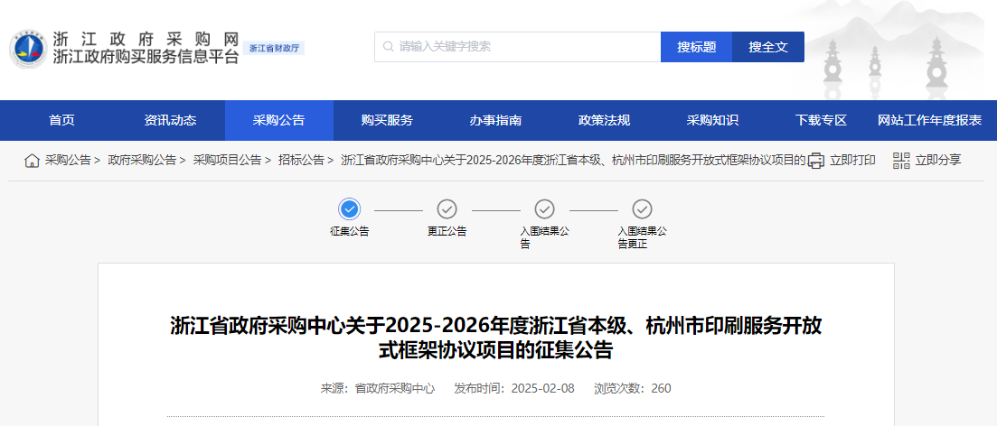Click the home icon in breadcrumb
Image resolution: width=997 pixels, height=426 pixels.
[32, 161]
